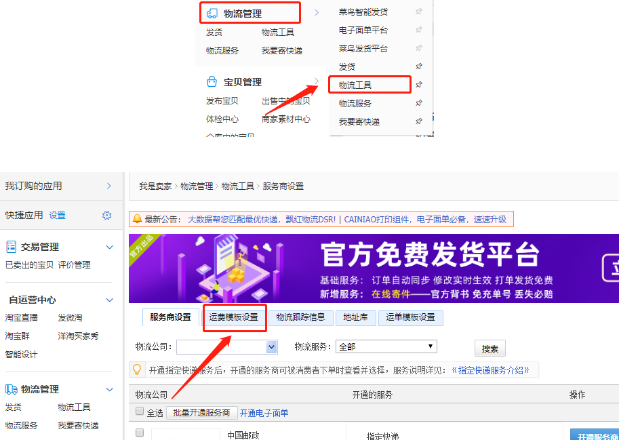Open 发布宝贝 under 宝贝管理
Viewport: 619px width, 440px height.
click(x=222, y=101)
